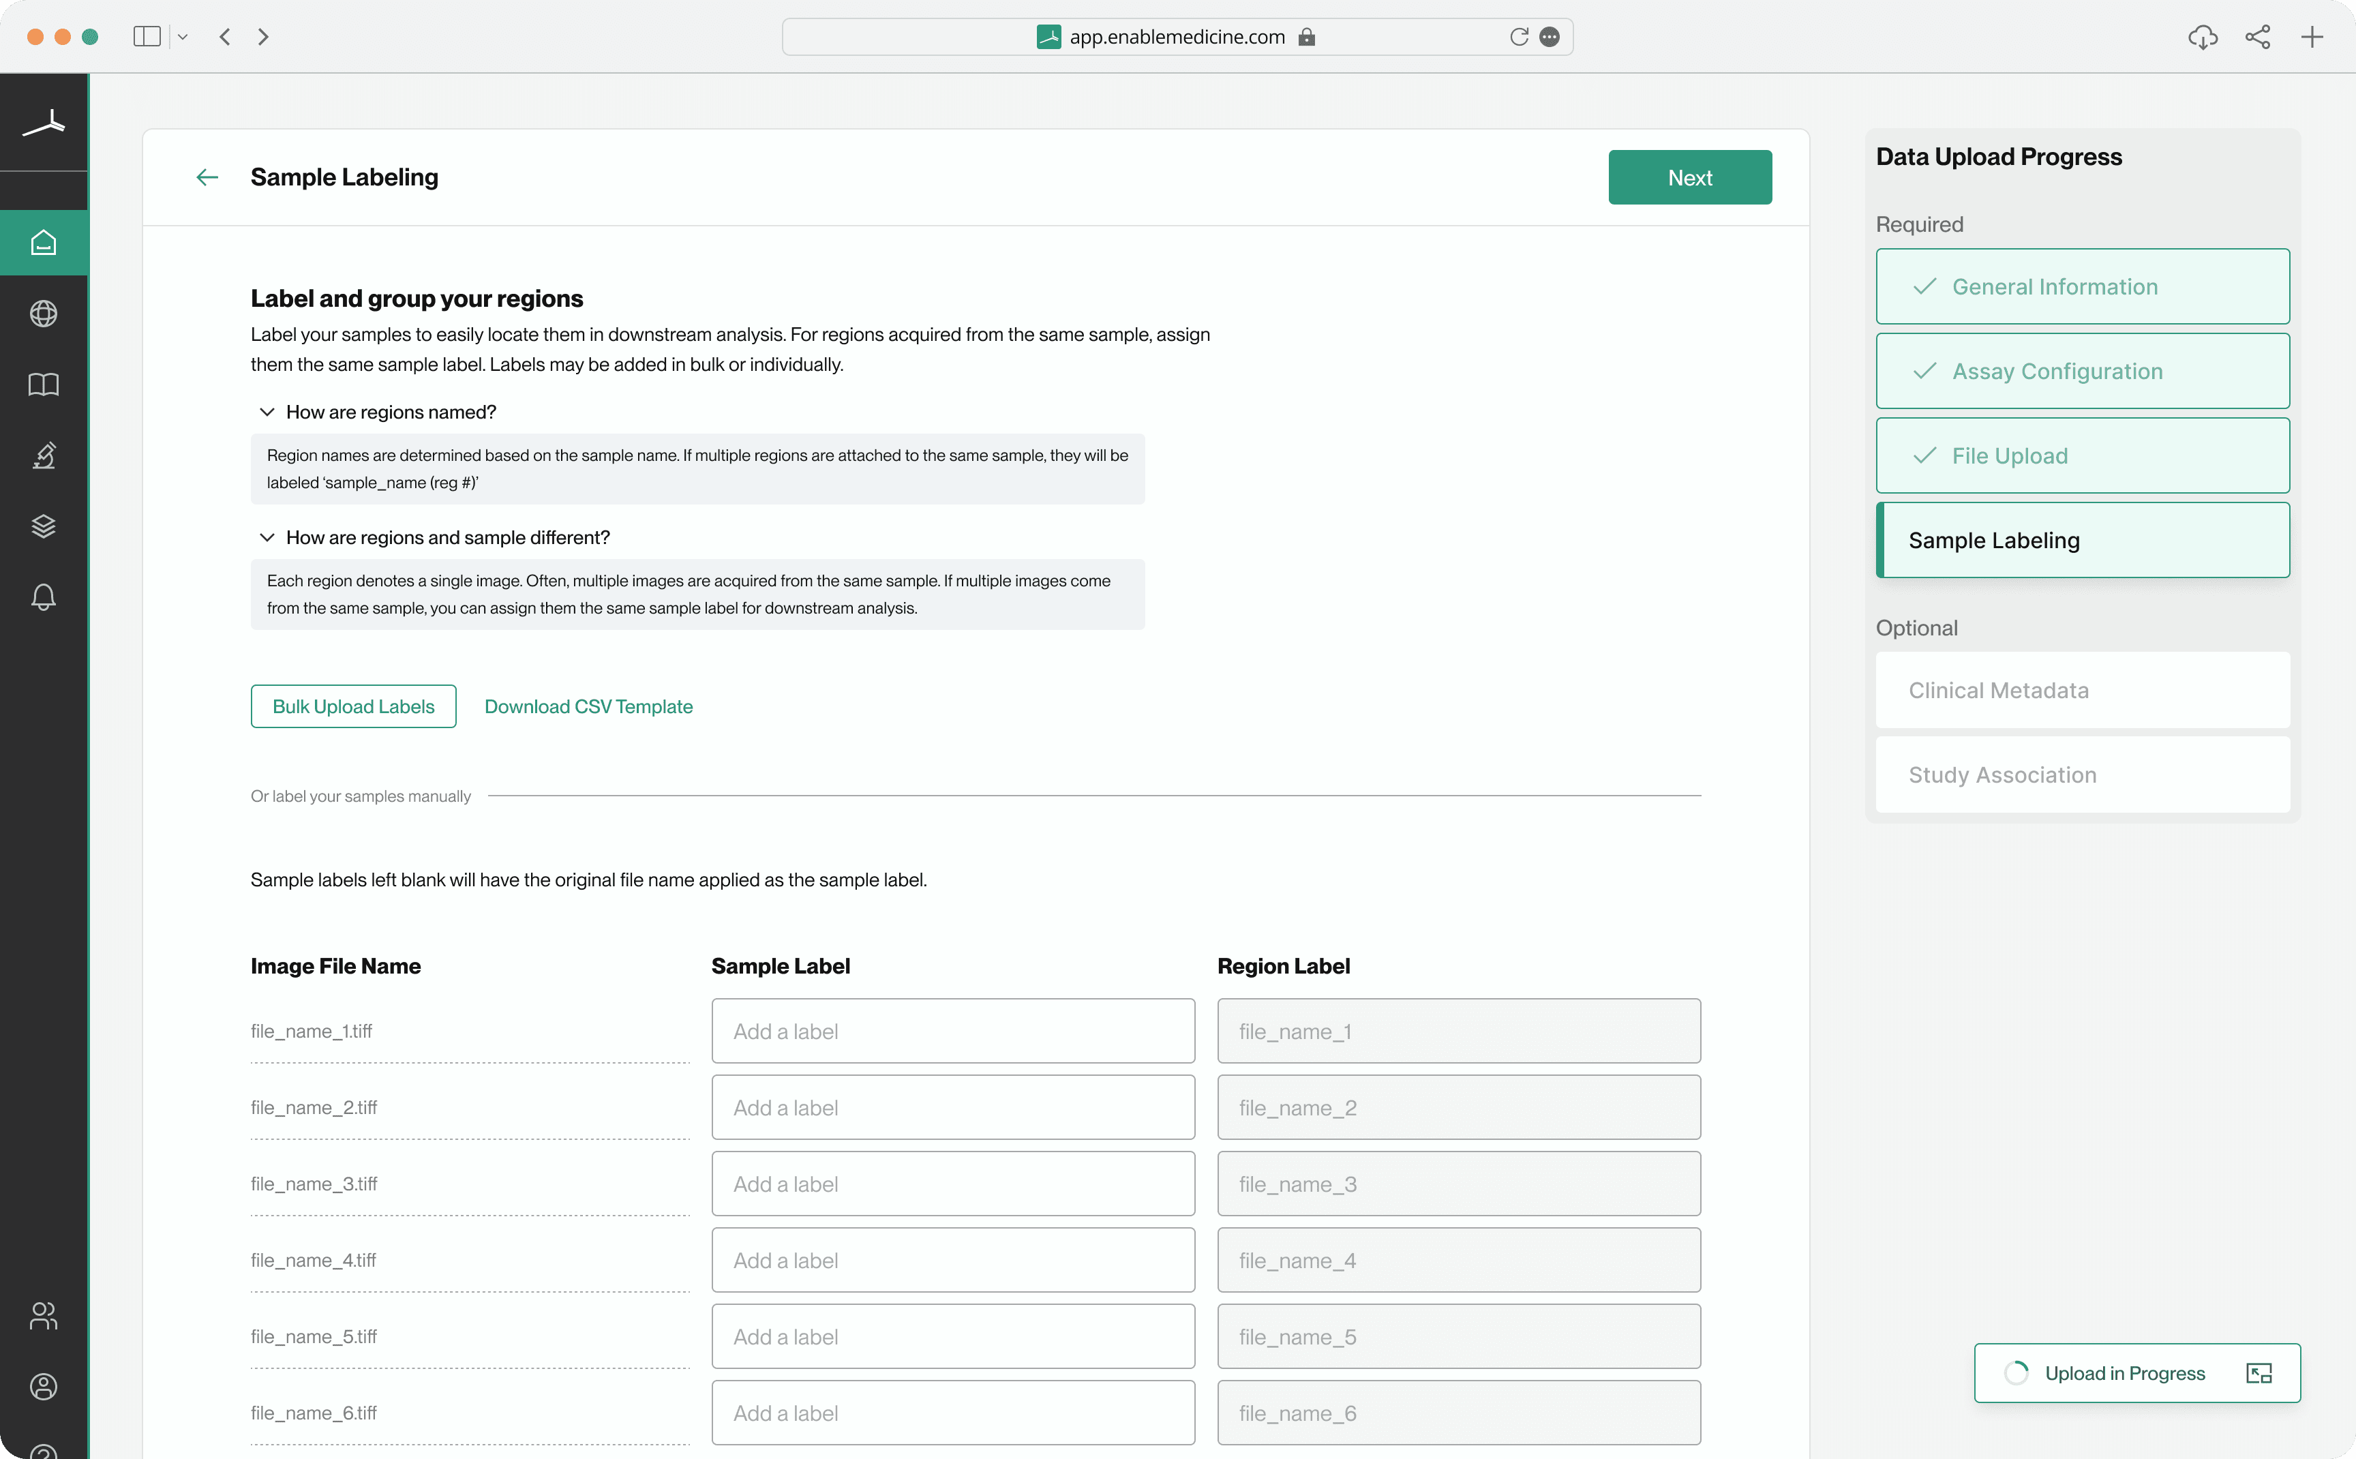This screenshot has height=1459, width=2356.
Task: Expand the Upload in Progress window icon
Action: click(x=2259, y=1373)
